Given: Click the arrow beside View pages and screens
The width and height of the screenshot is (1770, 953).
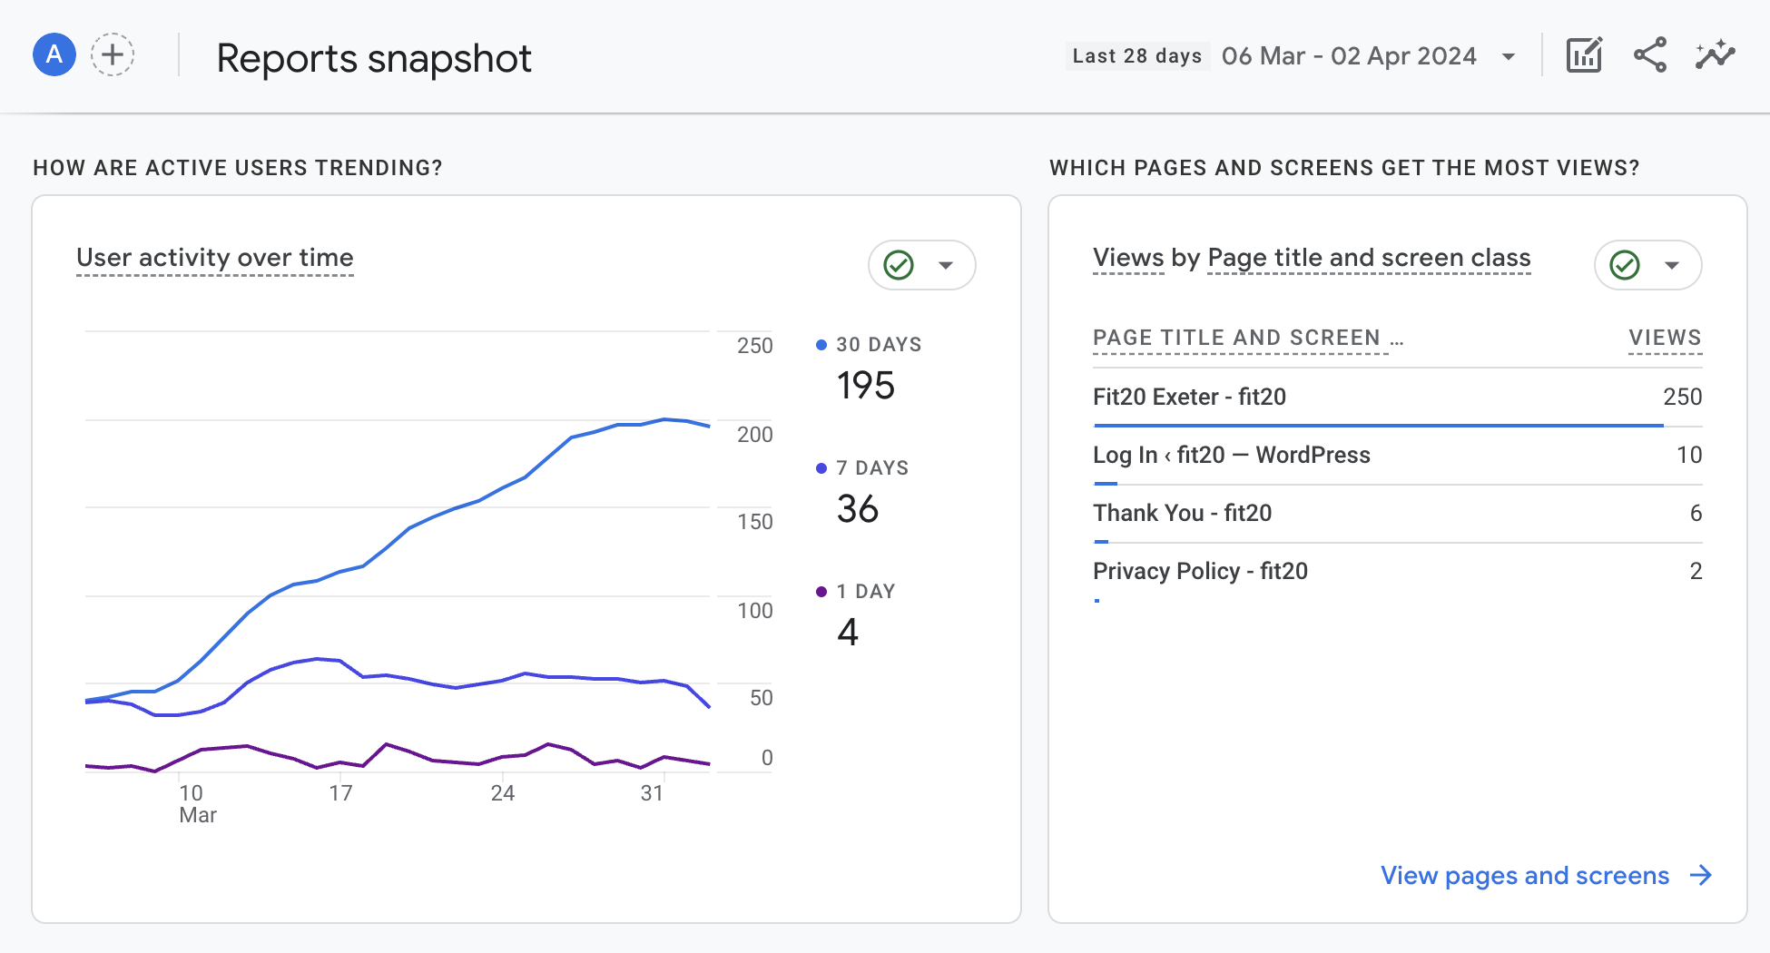Looking at the screenshot, I should (x=1701, y=875).
